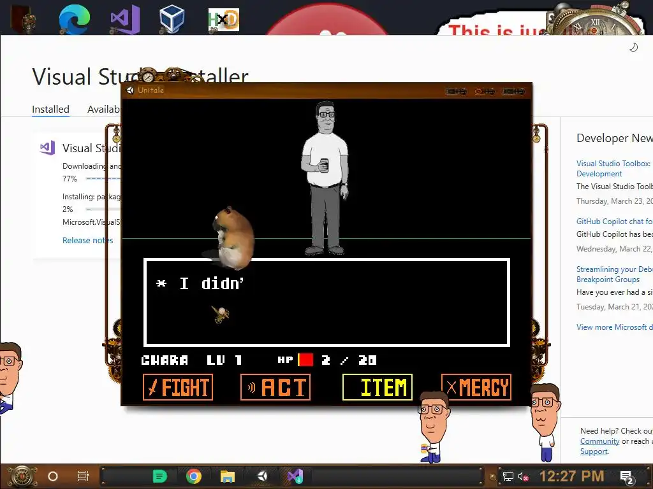653x489 pixels.
Task: Switch to Unity app on taskbar
Action: (262, 476)
